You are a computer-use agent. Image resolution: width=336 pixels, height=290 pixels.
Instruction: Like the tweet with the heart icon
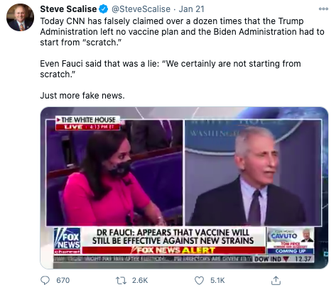[199, 280]
